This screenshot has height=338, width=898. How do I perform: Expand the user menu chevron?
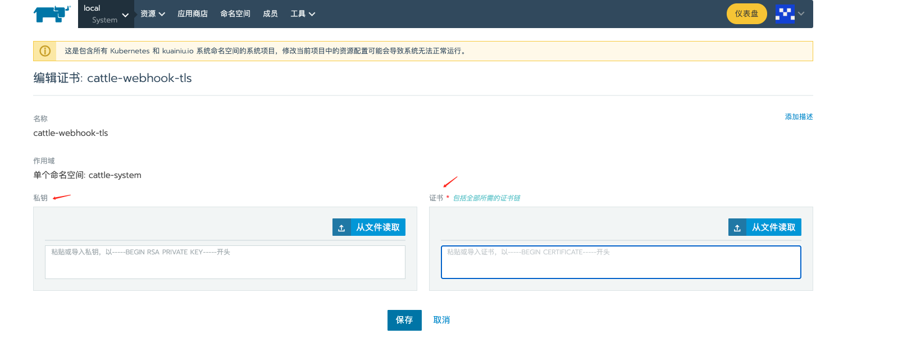[801, 13]
